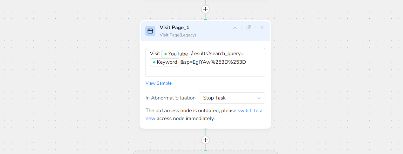
Task: Click the browser window icon of Visit Page_1
Action: pos(150,31)
